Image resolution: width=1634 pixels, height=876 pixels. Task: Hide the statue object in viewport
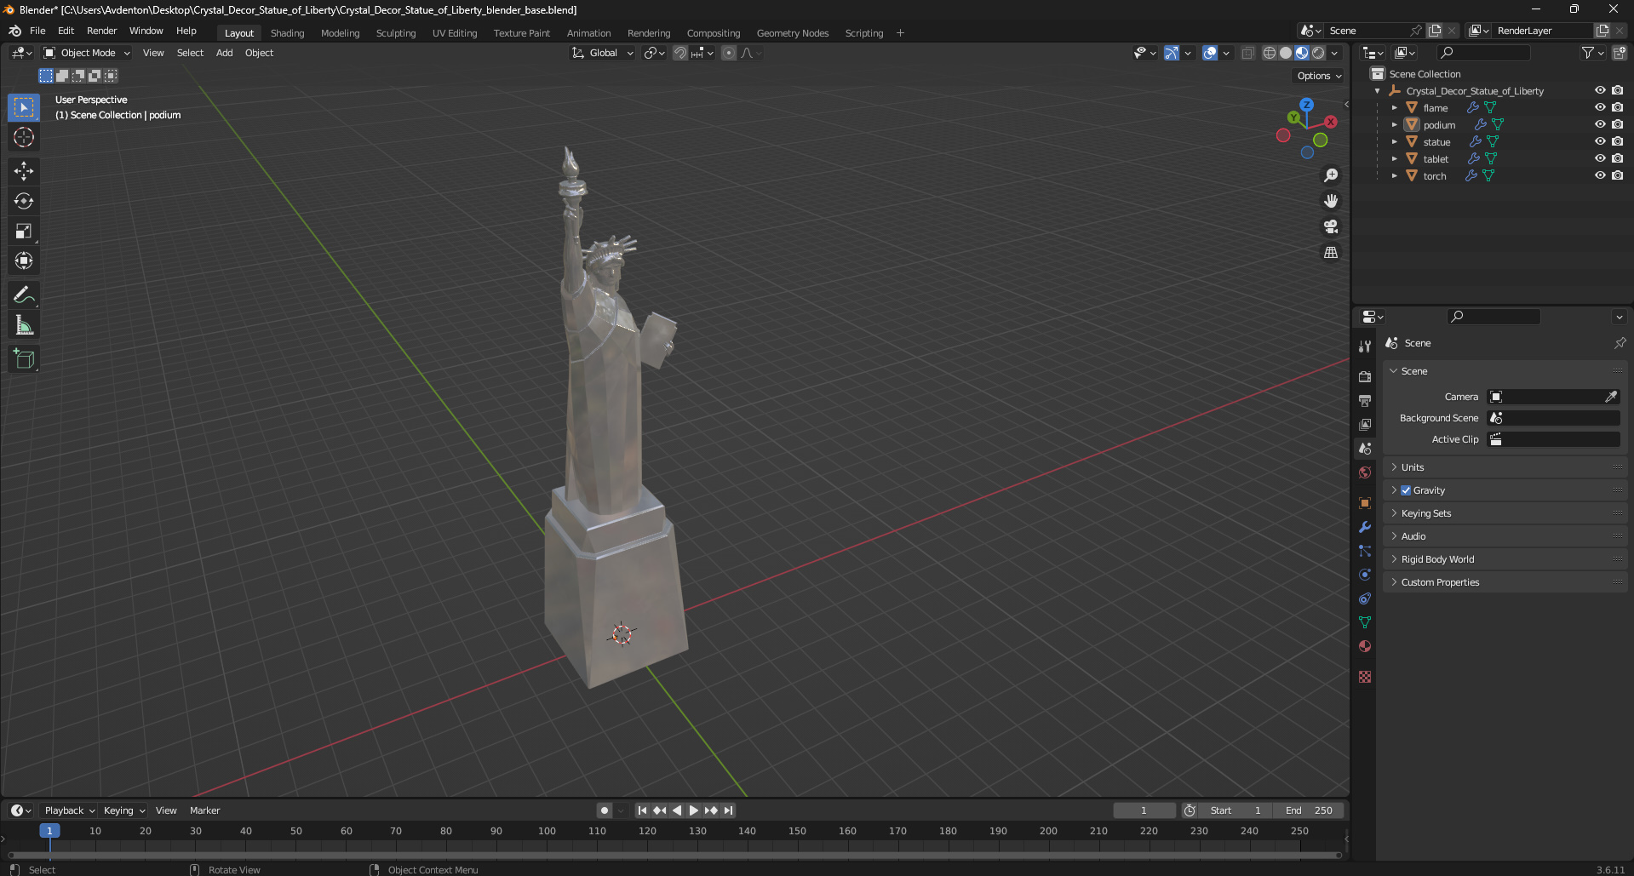click(x=1600, y=141)
